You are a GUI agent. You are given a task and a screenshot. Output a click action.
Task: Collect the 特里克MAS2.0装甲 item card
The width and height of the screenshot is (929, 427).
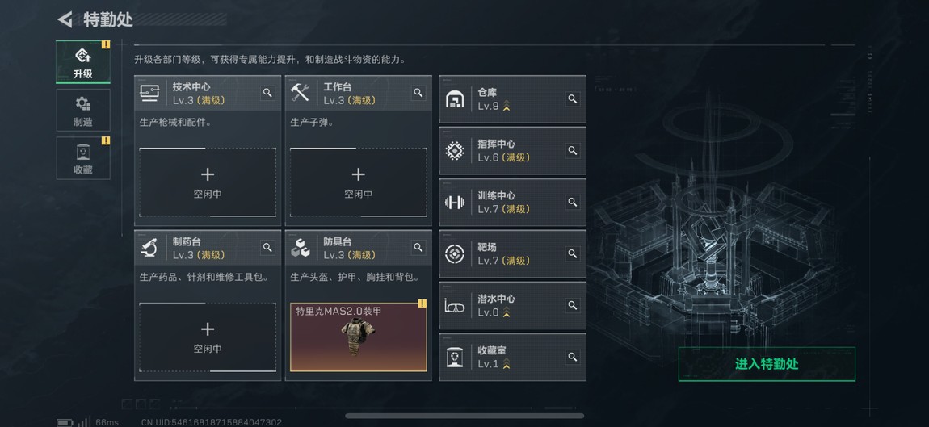pos(358,337)
